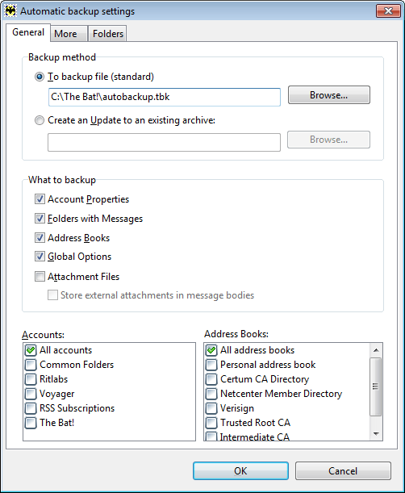Viewport: 405px width, 493px height.
Task: Check Personal address book
Action: pyautogui.click(x=211, y=365)
